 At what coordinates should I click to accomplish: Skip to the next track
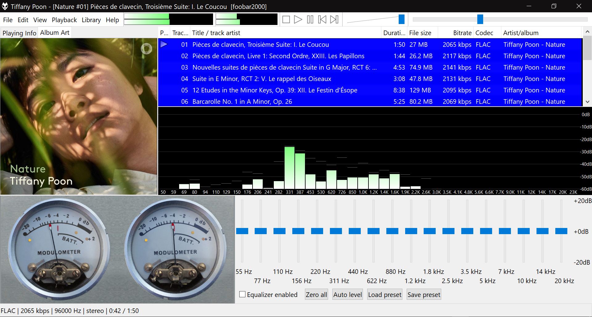pos(334,20)
